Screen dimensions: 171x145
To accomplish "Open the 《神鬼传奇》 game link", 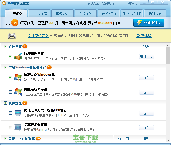I will (38, 36).
